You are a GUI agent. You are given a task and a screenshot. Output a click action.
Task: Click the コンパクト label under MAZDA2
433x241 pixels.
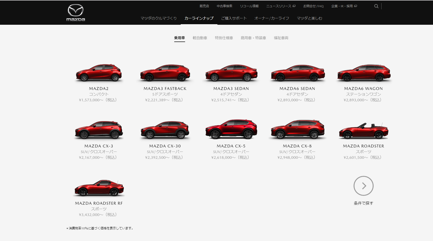[x=99, y=94]
